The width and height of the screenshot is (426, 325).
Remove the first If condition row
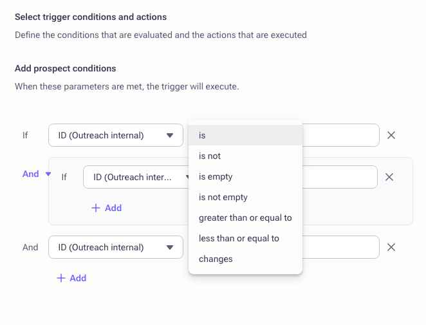(391, 135)
